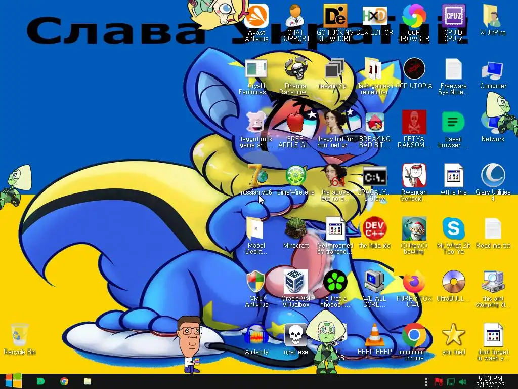The image size is (518, 389).
Task: Click the volume speaker tray icon
Action: (462, 382)
